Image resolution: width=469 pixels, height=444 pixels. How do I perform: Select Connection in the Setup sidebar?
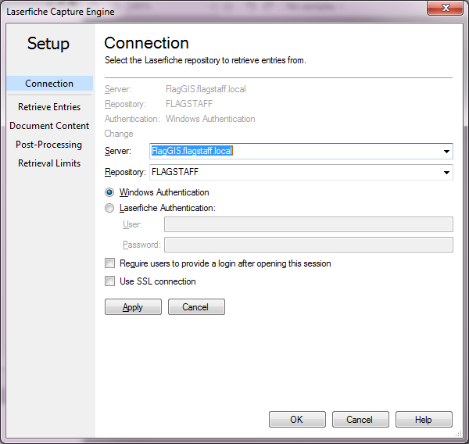pyautogui.click(x=49, y=84)
